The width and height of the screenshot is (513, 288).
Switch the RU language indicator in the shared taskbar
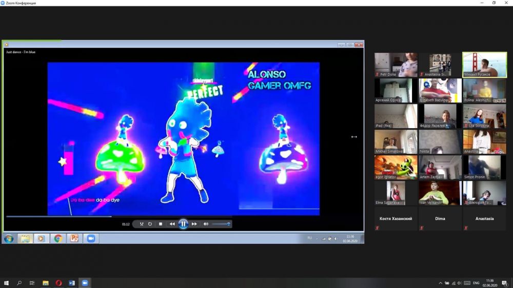click(309, 238)
